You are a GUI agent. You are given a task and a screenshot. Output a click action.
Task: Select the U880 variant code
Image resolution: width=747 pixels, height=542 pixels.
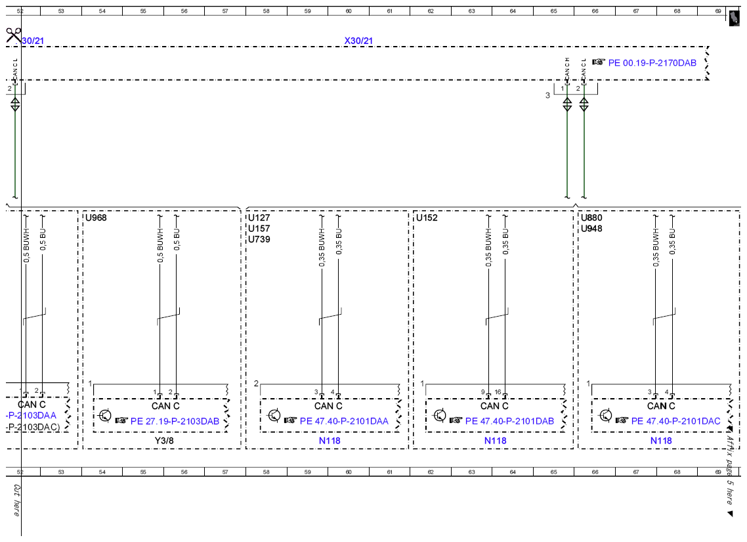coord(591,218)
